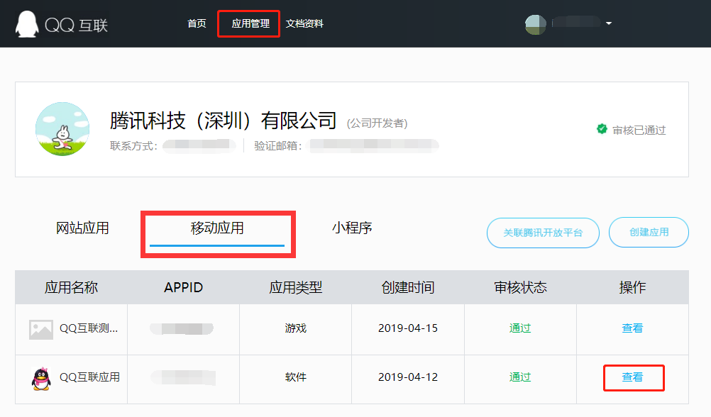
Task: Go to 首页 in the navigation bar
Action: [197, 23]
